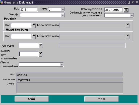The image size is (139, 105).
Task: Click the Urząd Skarbowy Kod input field
Action: [21, 37]
